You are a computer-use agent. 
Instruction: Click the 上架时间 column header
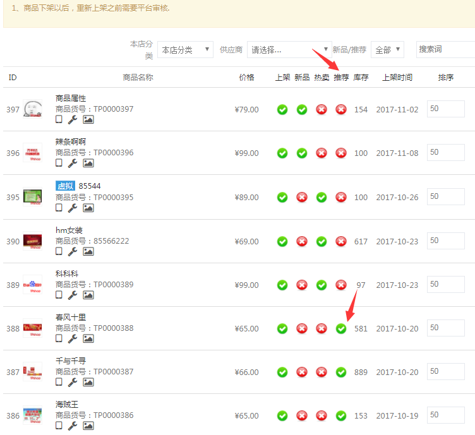[397, 78]
